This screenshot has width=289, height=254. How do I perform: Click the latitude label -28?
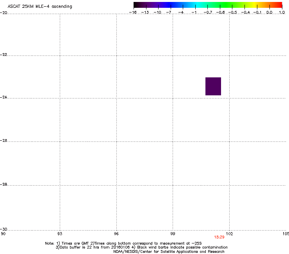(4, 184)
